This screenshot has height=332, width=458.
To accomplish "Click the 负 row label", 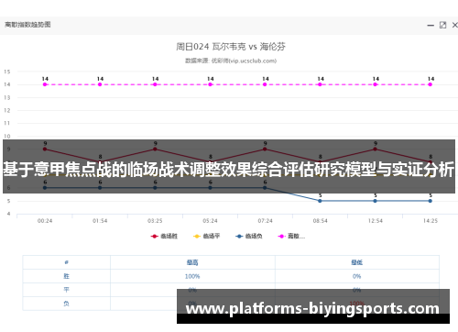I will pos(66,304).
